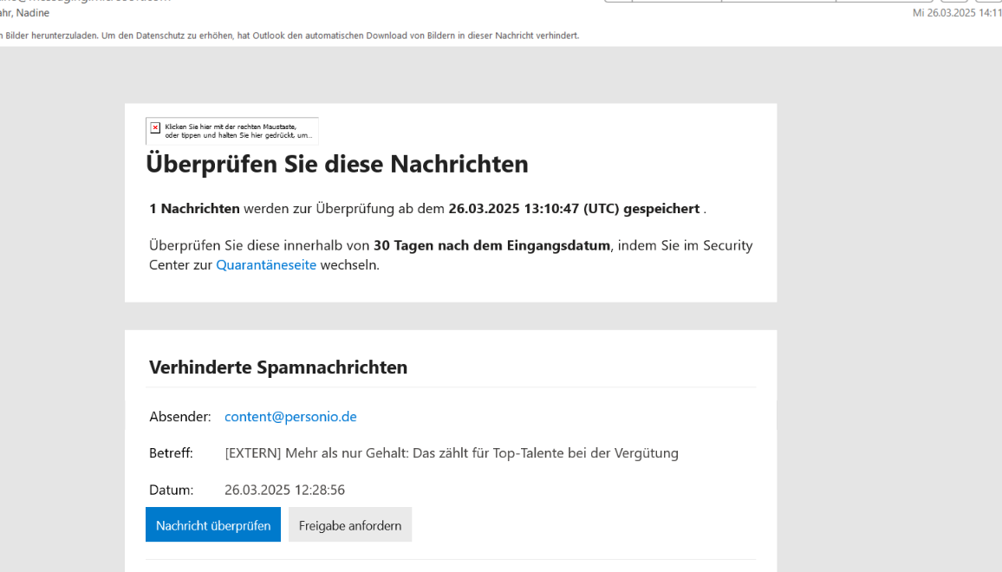The width and height of the screenshot is (1002, 572).
Task: Click the Verhinderte Spamnachrichten section title
Action: click(278, 367)
